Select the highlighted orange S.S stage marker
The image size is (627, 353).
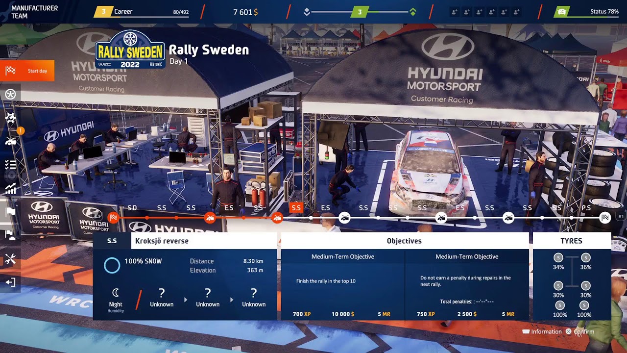[x=296, y=208]
